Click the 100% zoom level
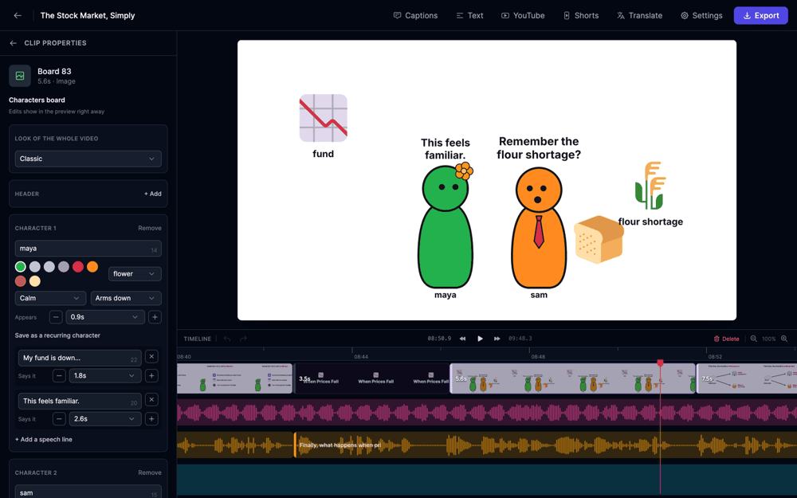Viewport: 797px width, 498px height. pos(768,339)
